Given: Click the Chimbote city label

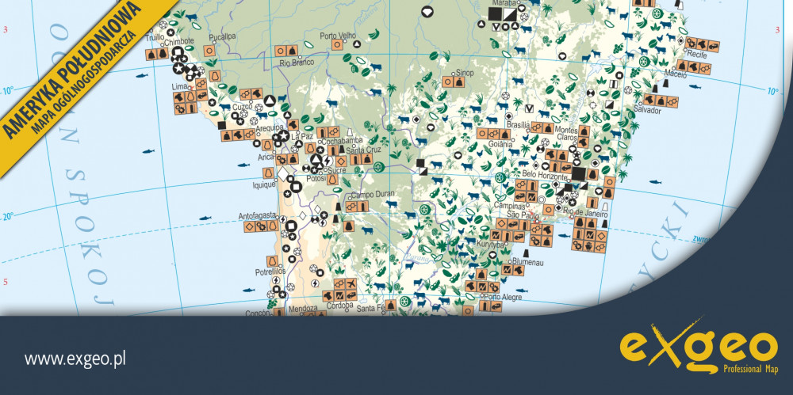Looking at the screenshot, I should click(178, 43).
